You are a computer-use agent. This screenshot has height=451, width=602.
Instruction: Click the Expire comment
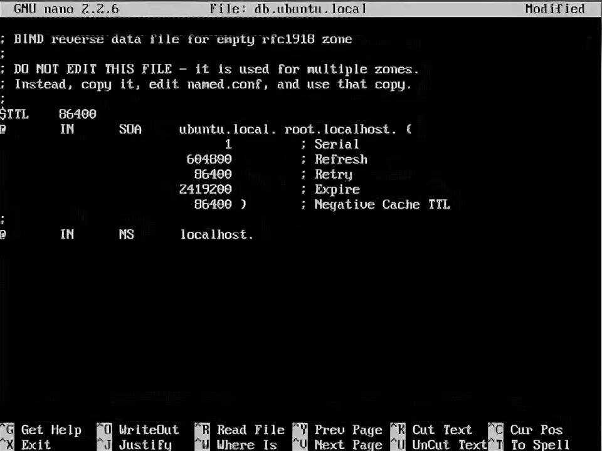point(337,189)
